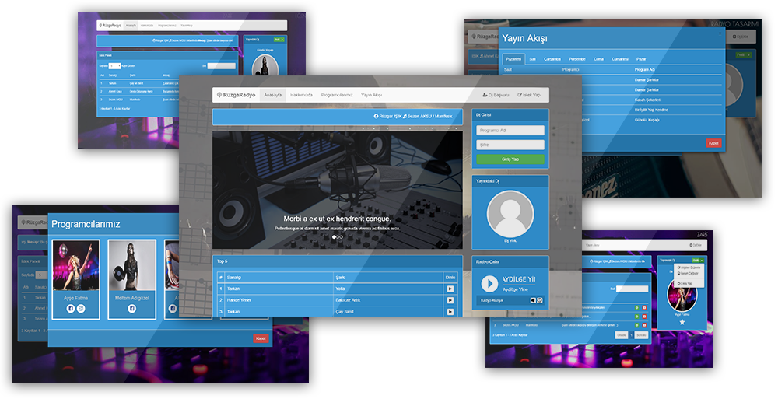The image size is (778, 399).
Task: Play Tarkan's Çay Simit track
Action: 450,312
